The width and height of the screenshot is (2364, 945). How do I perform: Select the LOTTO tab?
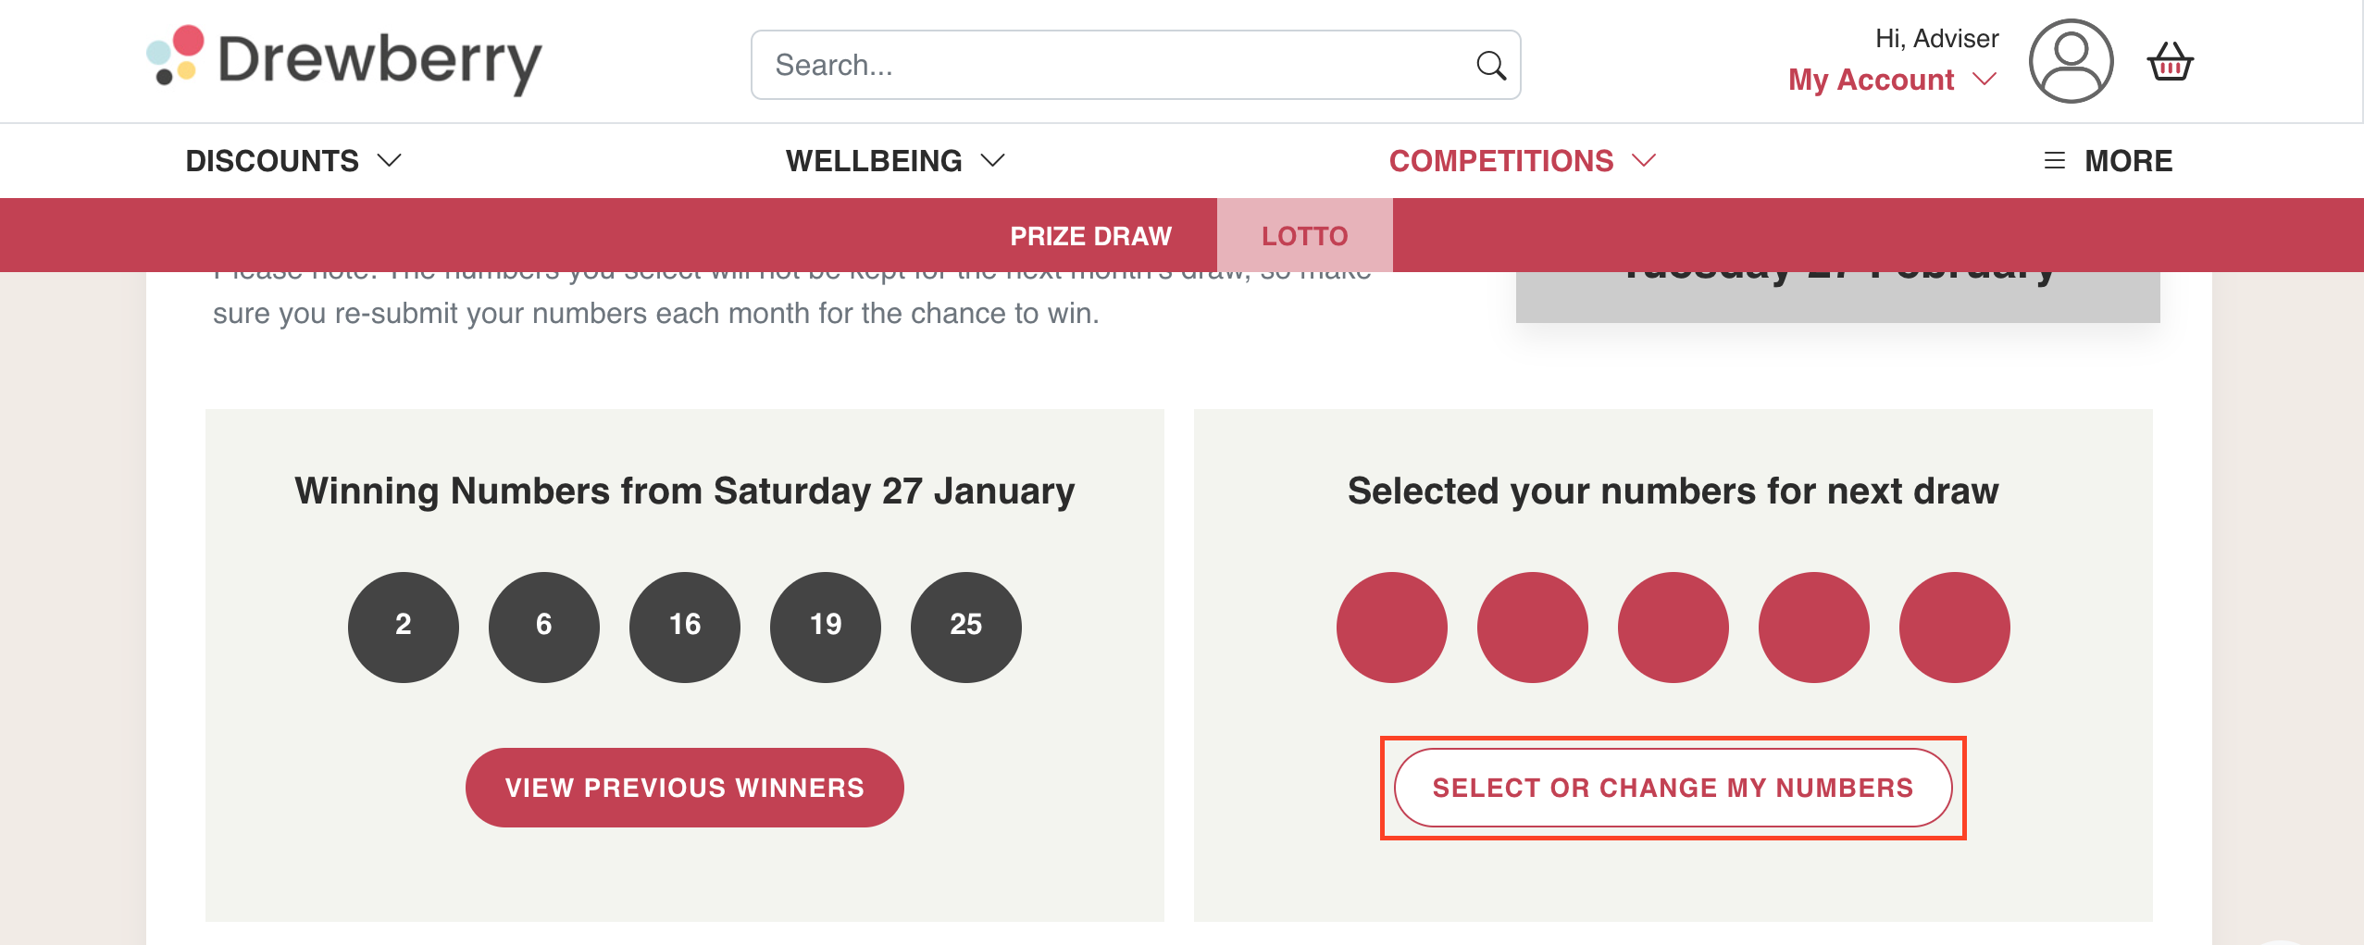(1304, 235)
